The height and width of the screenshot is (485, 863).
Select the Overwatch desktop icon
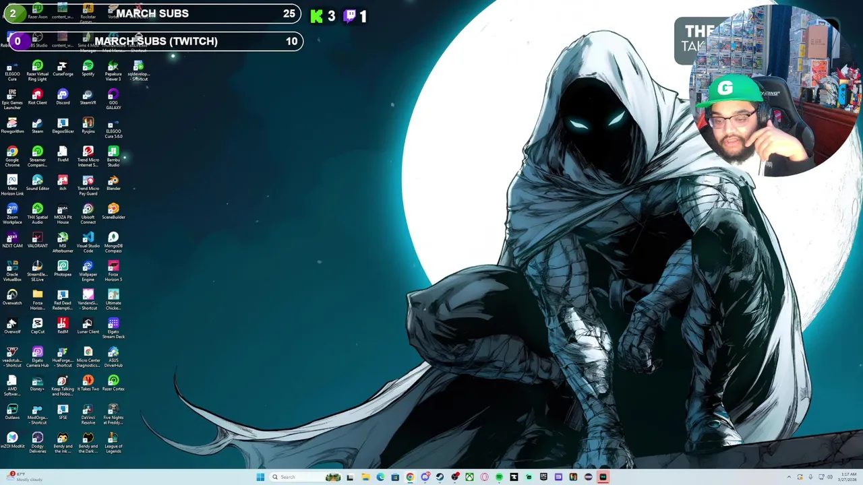(x=12, y=298)
